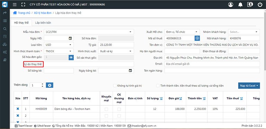266x129 pixels.
Task: Open Hình thức thanh toán dropdown
Action: coord(59,51)
